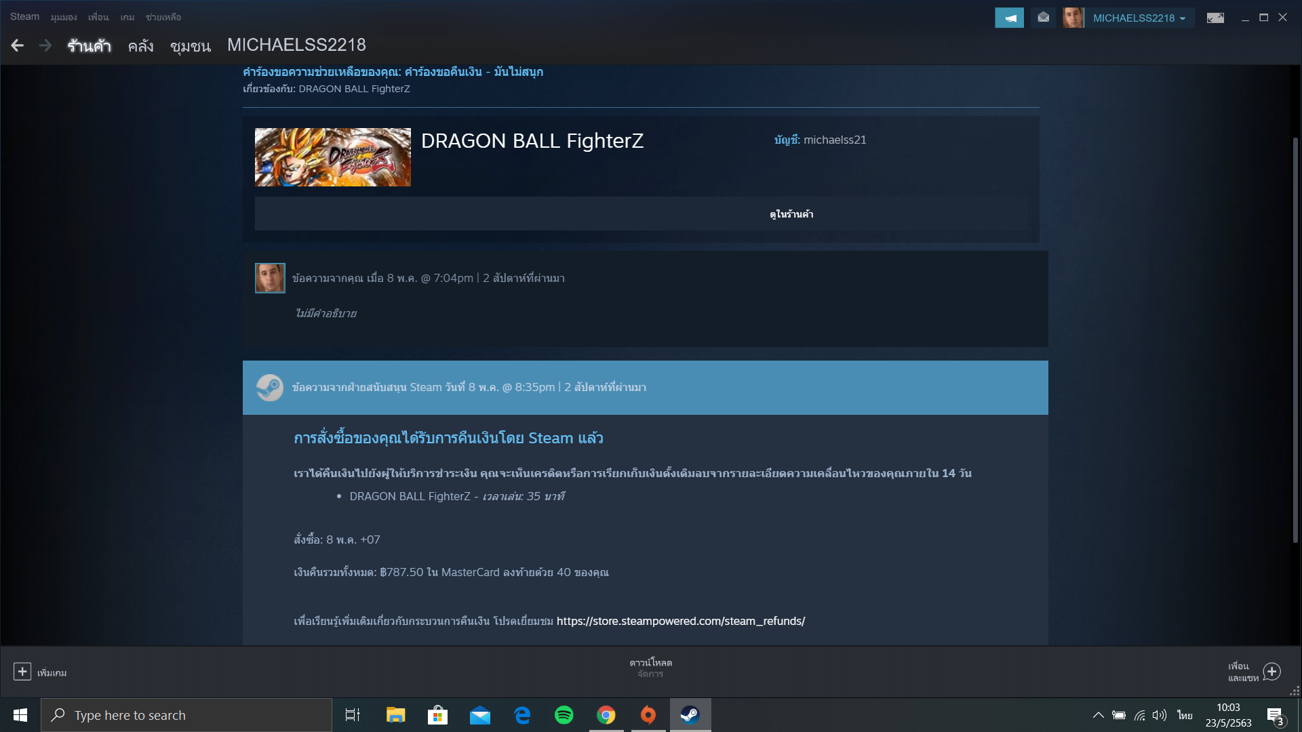Open the Steam menu
This screenshot has height=732, width=1302.
click(x=24, y=17)
